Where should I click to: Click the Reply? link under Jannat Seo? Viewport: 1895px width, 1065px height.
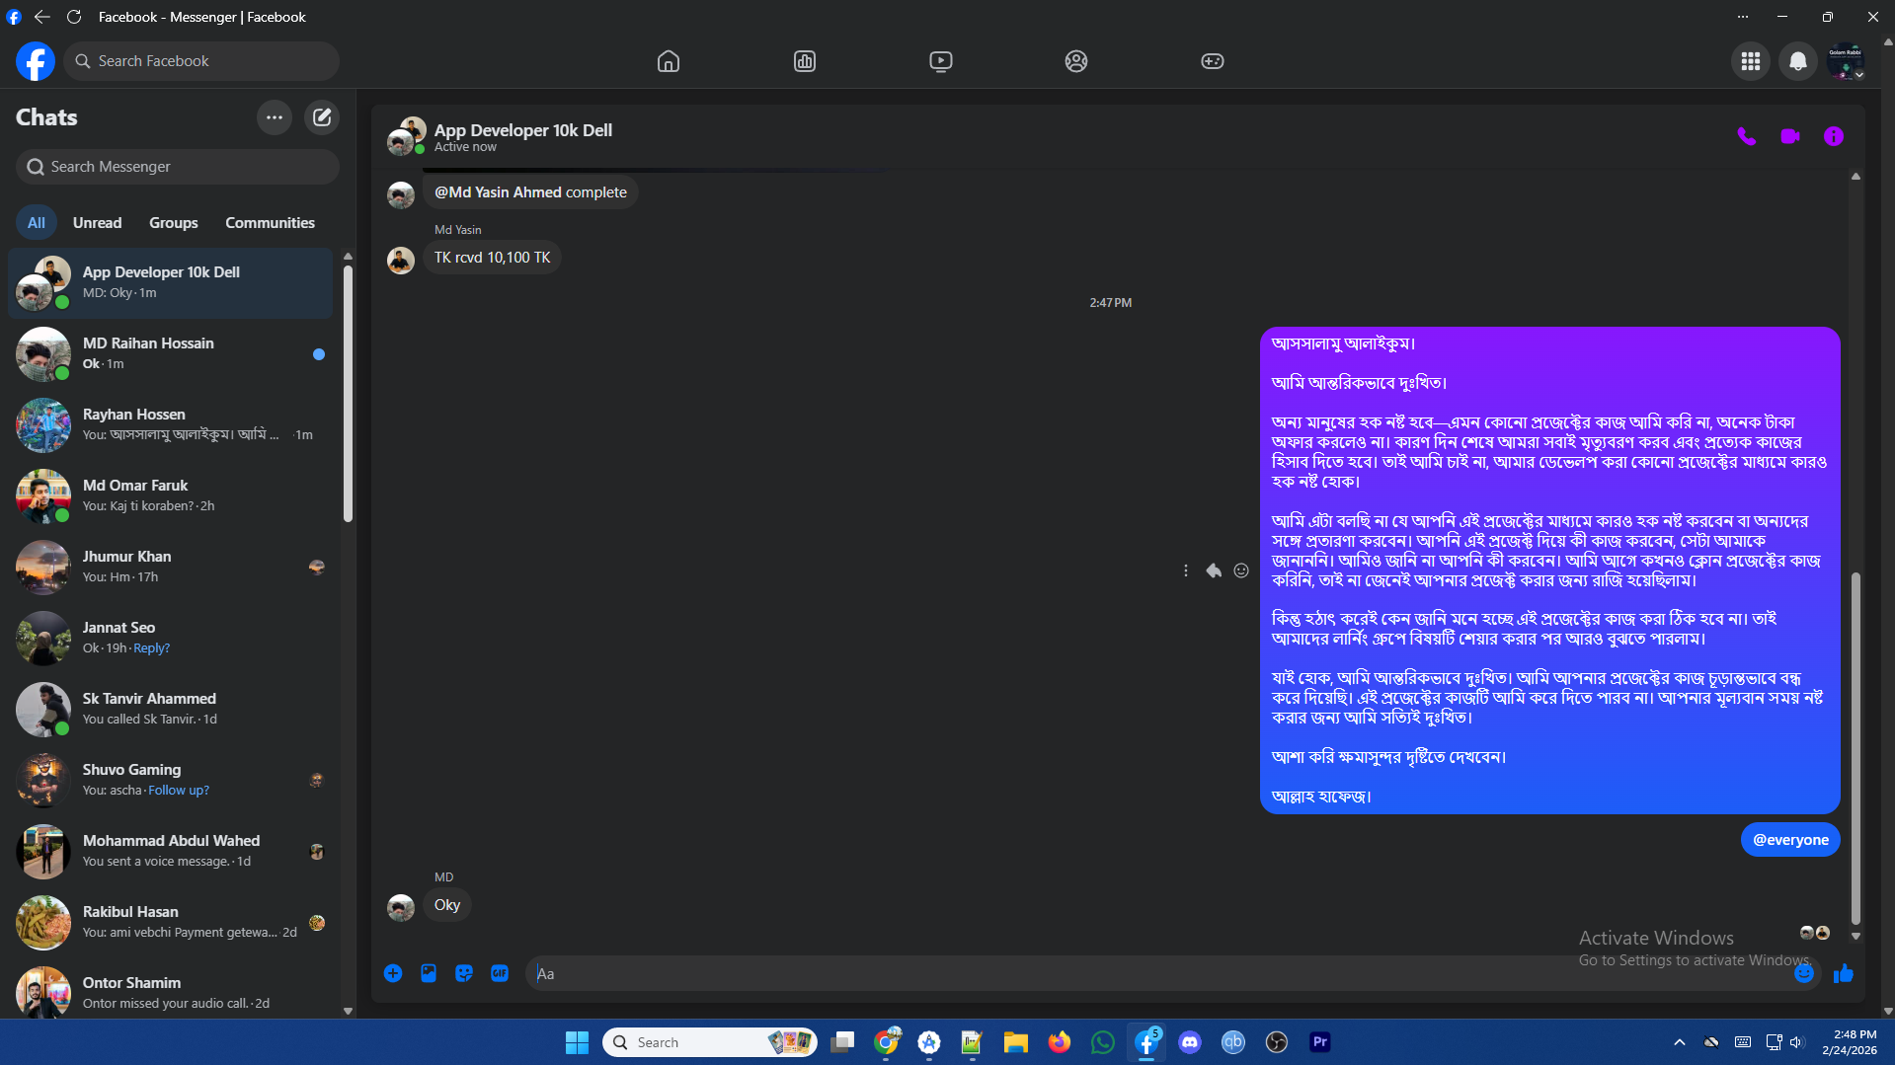[151, 648]
